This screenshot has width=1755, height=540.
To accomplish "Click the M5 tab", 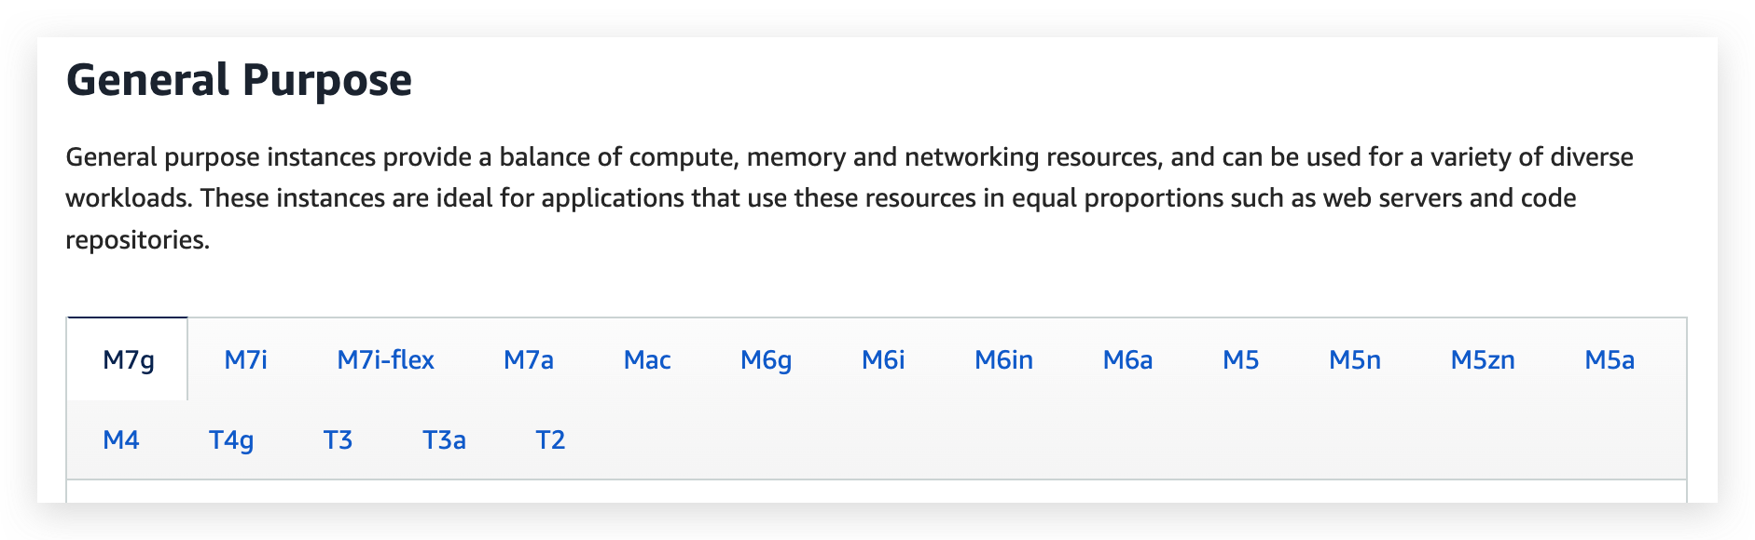I will pyautogui.click(x=1240, y=360).
